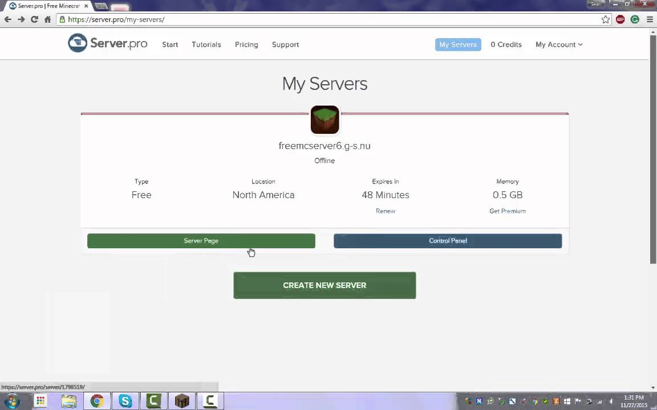
Task: Click the Offline status text
Action: [x=325, y=161]
